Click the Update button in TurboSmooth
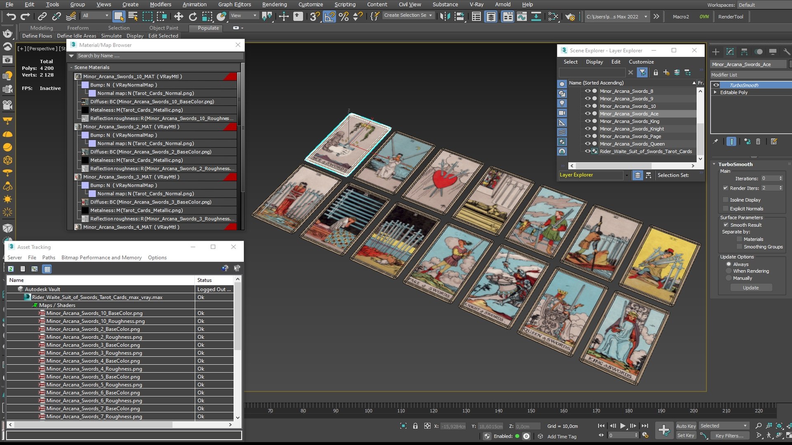792x445 pixels. (x=751, y=288)
